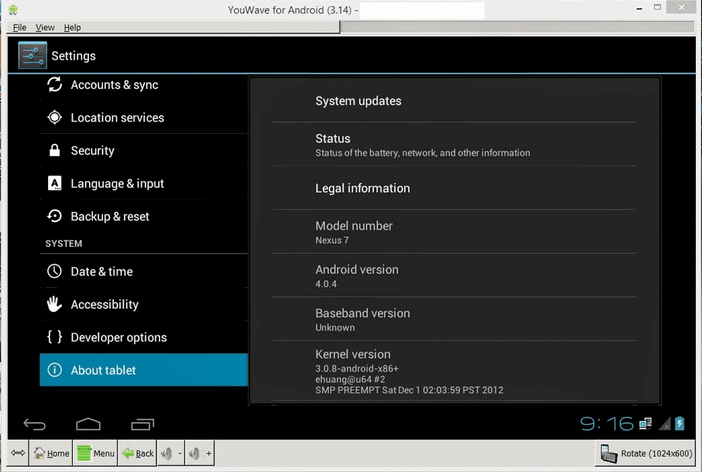Click Rotate (1024x600) button
The height and width of the screenshot is (472, 702).
tap(646, 453)
